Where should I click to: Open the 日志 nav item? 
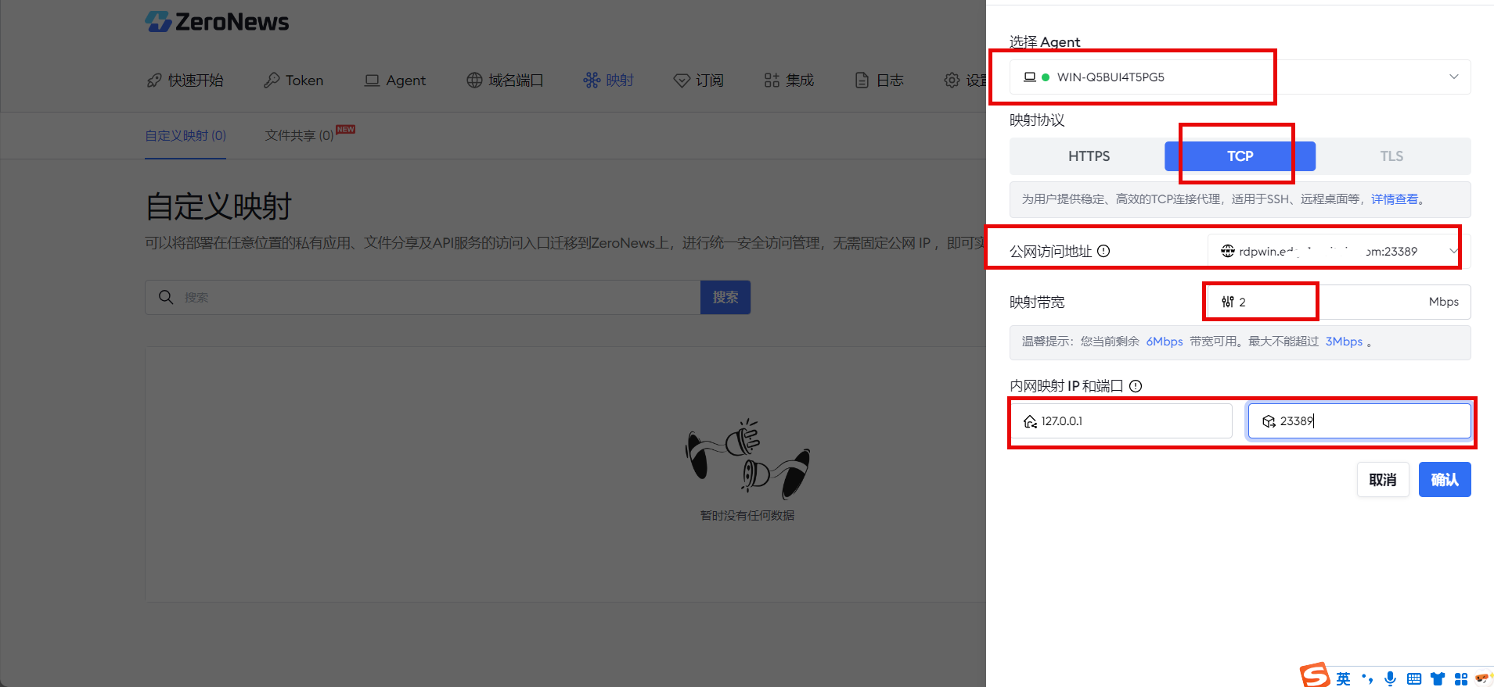click(x=879, y=81)
